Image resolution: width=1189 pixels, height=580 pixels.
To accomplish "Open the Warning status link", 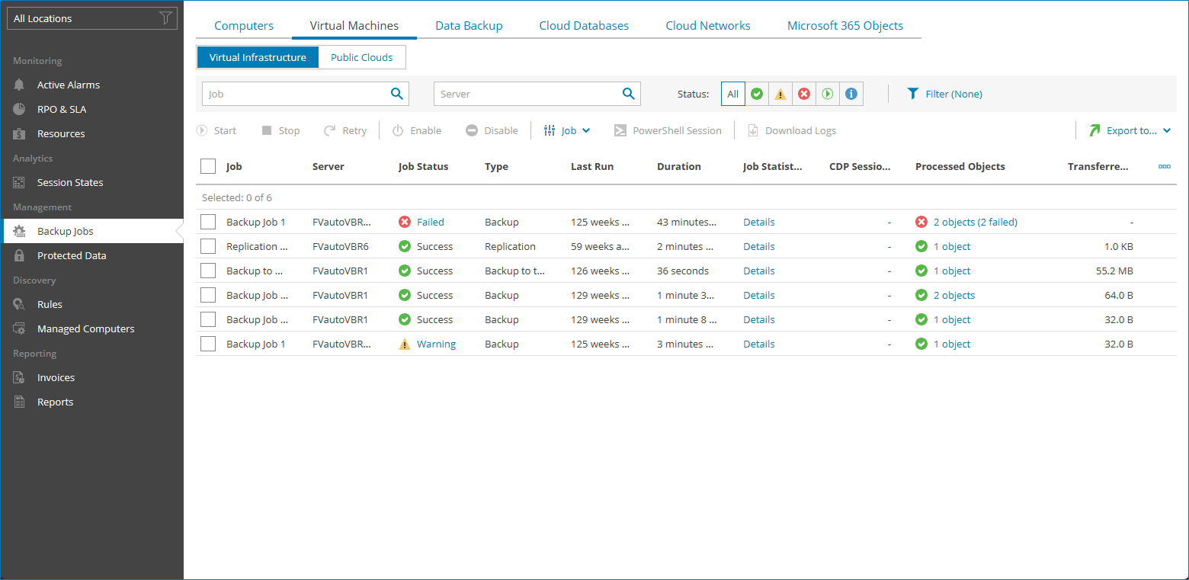I will tap(436, 344).
